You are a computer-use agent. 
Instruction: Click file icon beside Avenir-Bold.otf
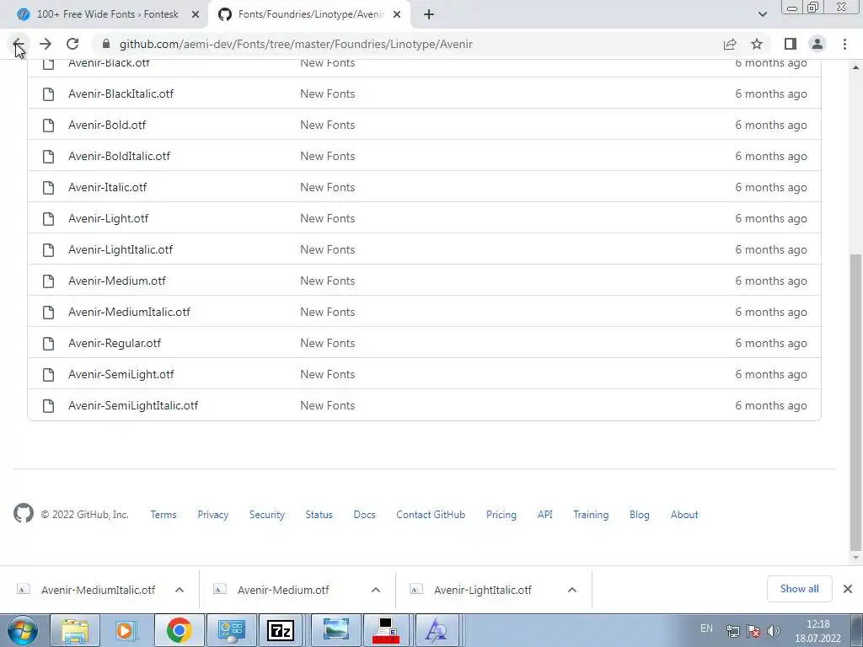(48, 126)
